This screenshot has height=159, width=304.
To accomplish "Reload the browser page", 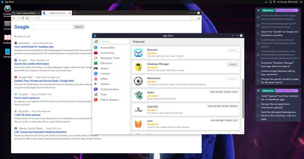I will 23,18.
